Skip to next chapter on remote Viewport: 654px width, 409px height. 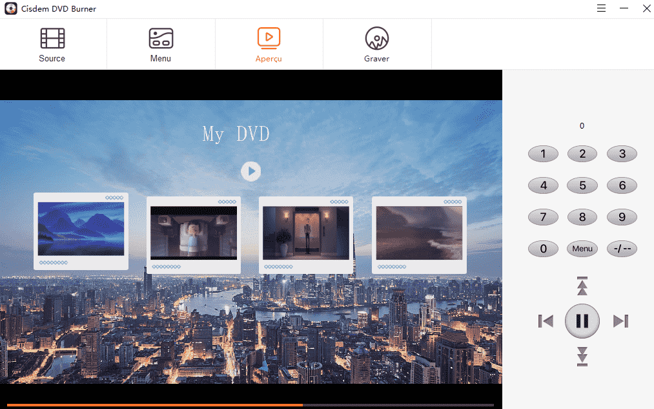pos(620,321)
